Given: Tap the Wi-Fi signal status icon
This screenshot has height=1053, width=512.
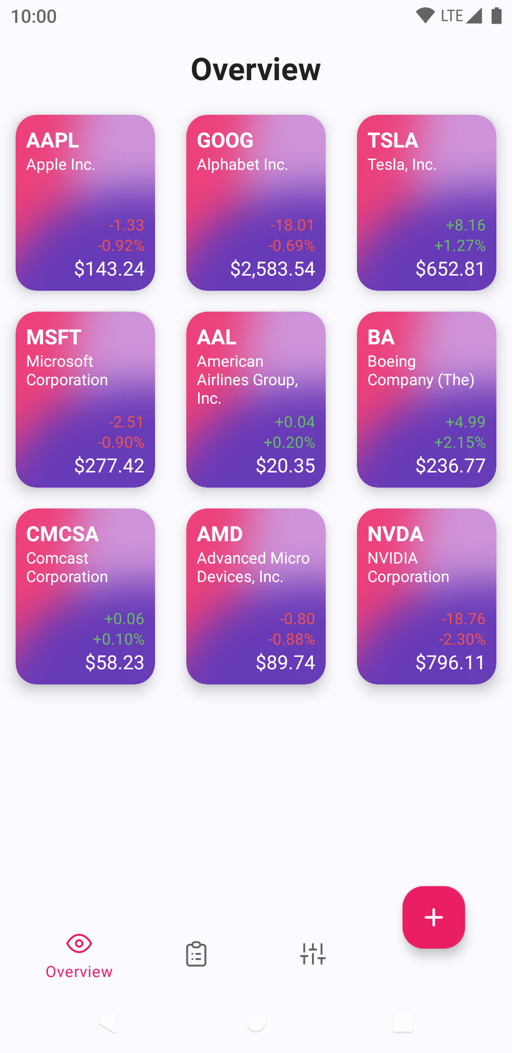Looking at the screenshot, I should pyautogui.click(x=425, y=16).
